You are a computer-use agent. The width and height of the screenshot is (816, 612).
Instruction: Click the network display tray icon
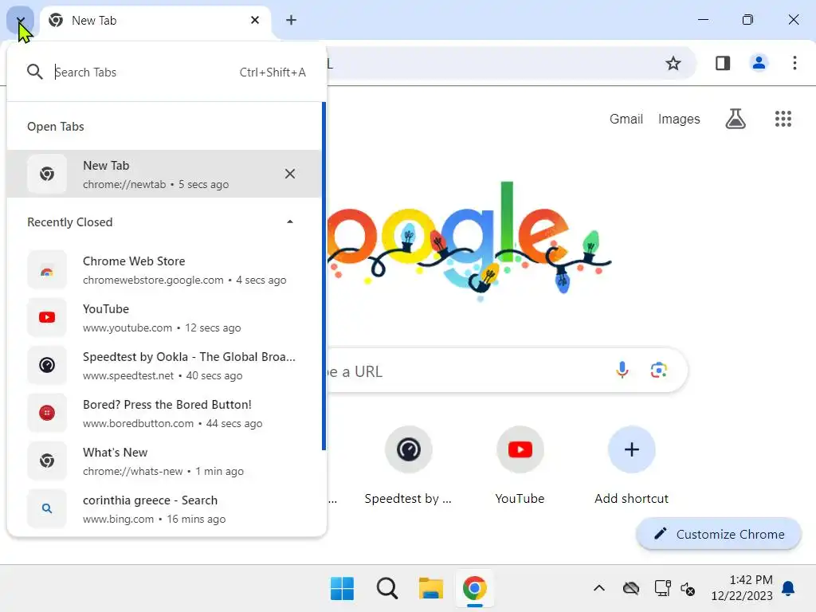(x=662, y=589)
